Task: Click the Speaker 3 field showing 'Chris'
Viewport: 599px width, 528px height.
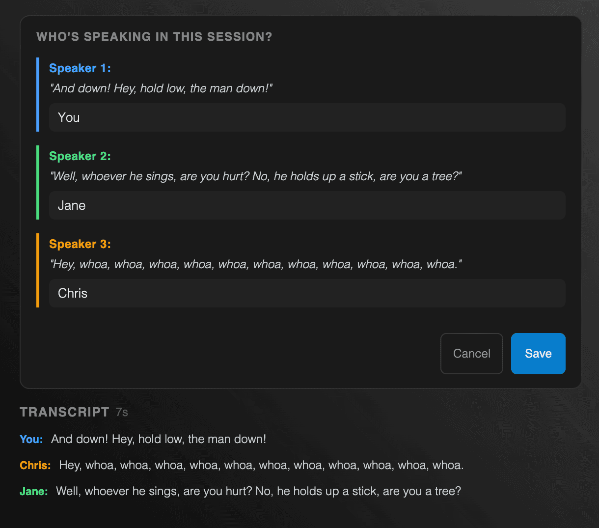Action: (307, 293)
